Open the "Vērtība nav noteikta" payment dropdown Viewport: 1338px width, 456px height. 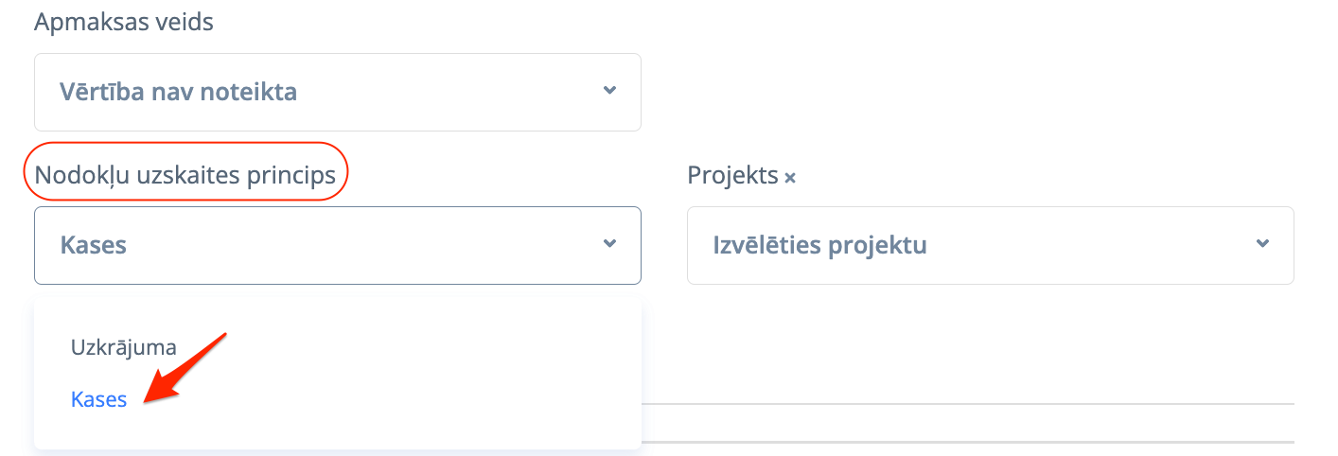click(x=337, y=92)
